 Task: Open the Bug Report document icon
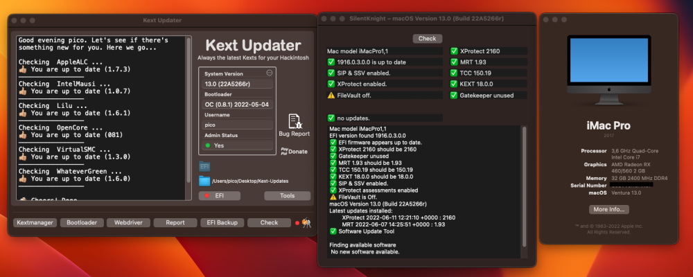click(x=295, y=121)
